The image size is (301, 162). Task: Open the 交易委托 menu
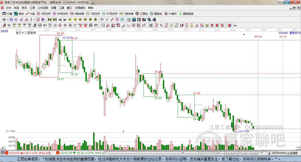click(x=80, y=8)
